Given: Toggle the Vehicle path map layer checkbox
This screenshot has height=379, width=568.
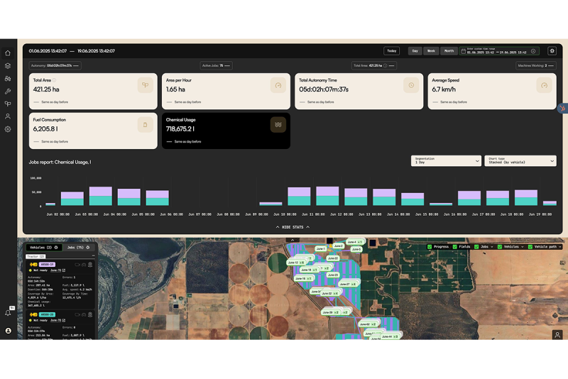Looking at the screenshot, I should 530,247.
